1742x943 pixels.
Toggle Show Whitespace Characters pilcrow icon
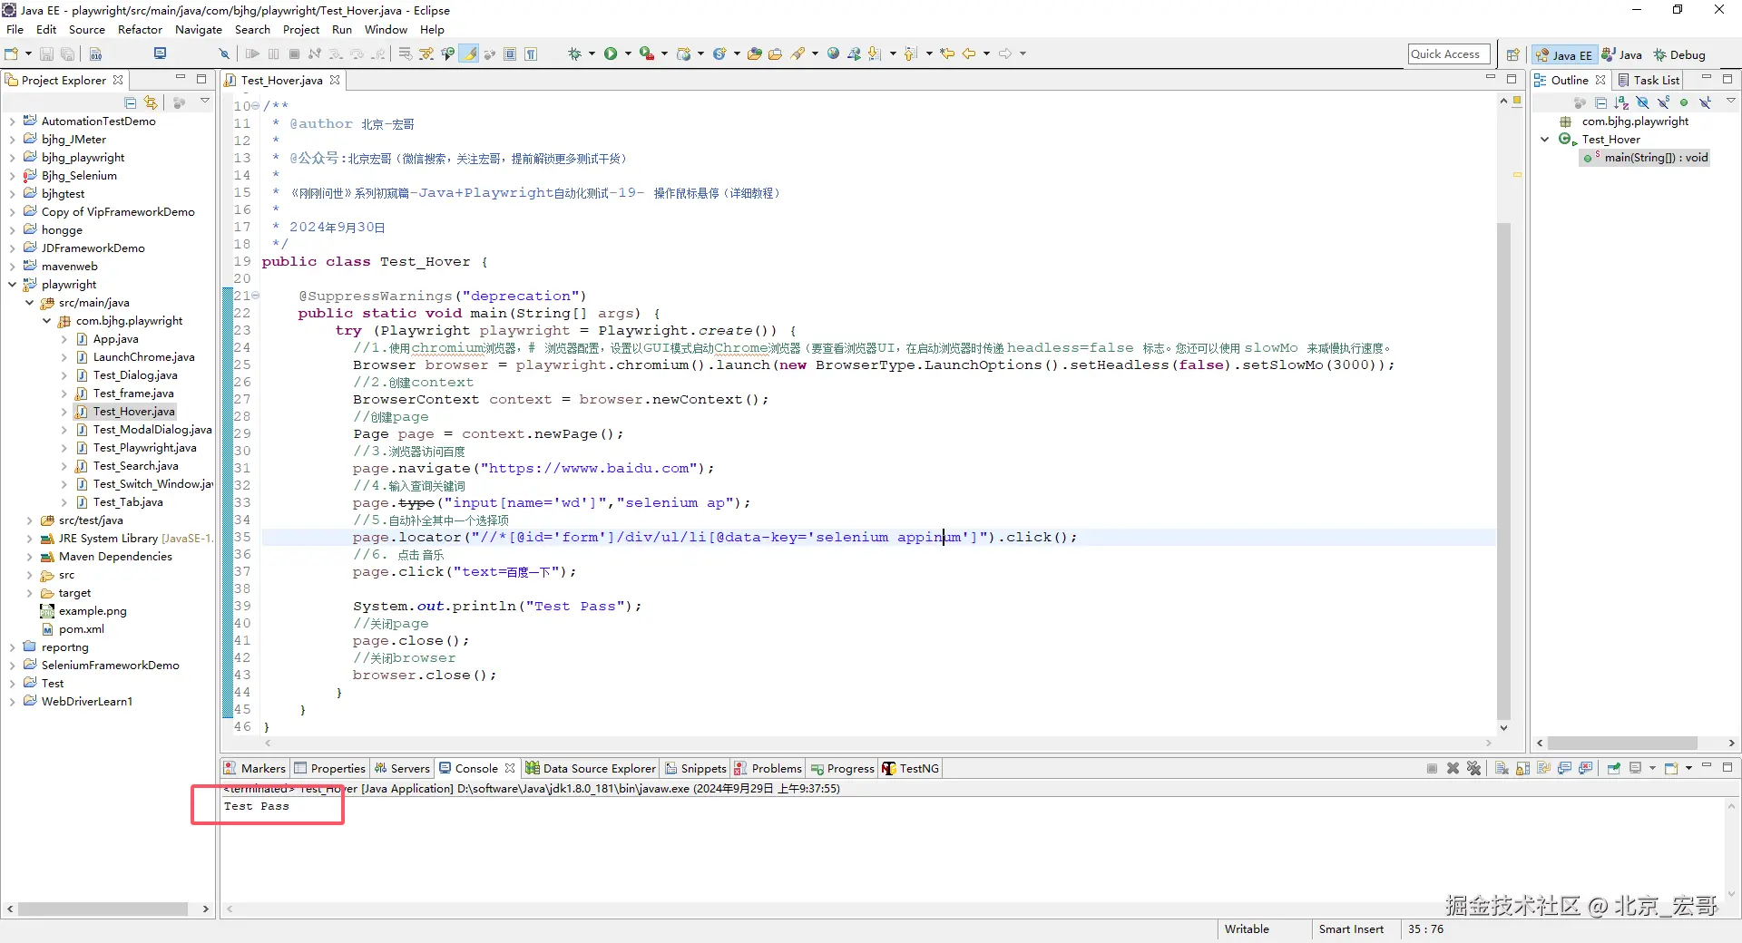pyautogui.click(x=531, y=54)
